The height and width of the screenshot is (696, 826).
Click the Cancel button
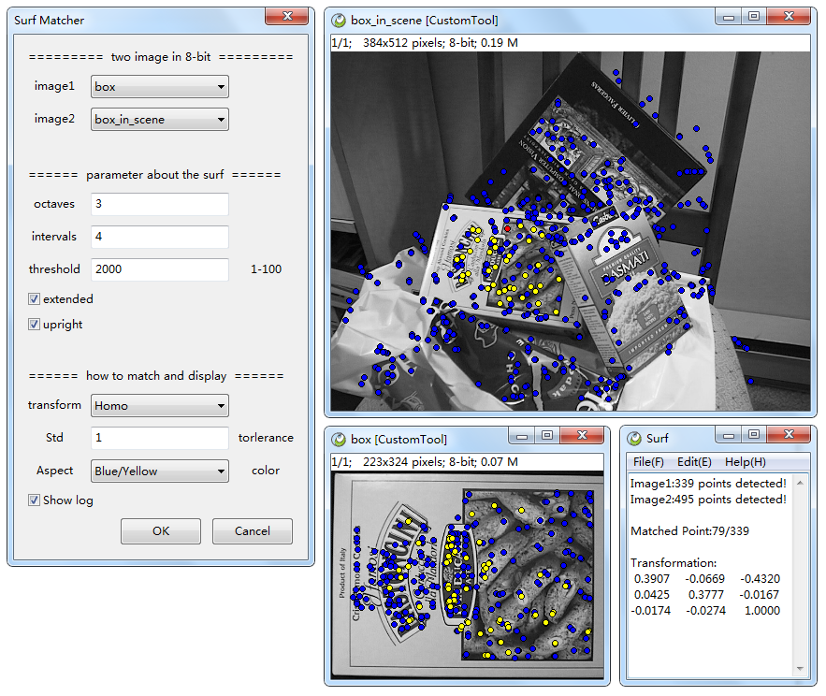(253, 531)
